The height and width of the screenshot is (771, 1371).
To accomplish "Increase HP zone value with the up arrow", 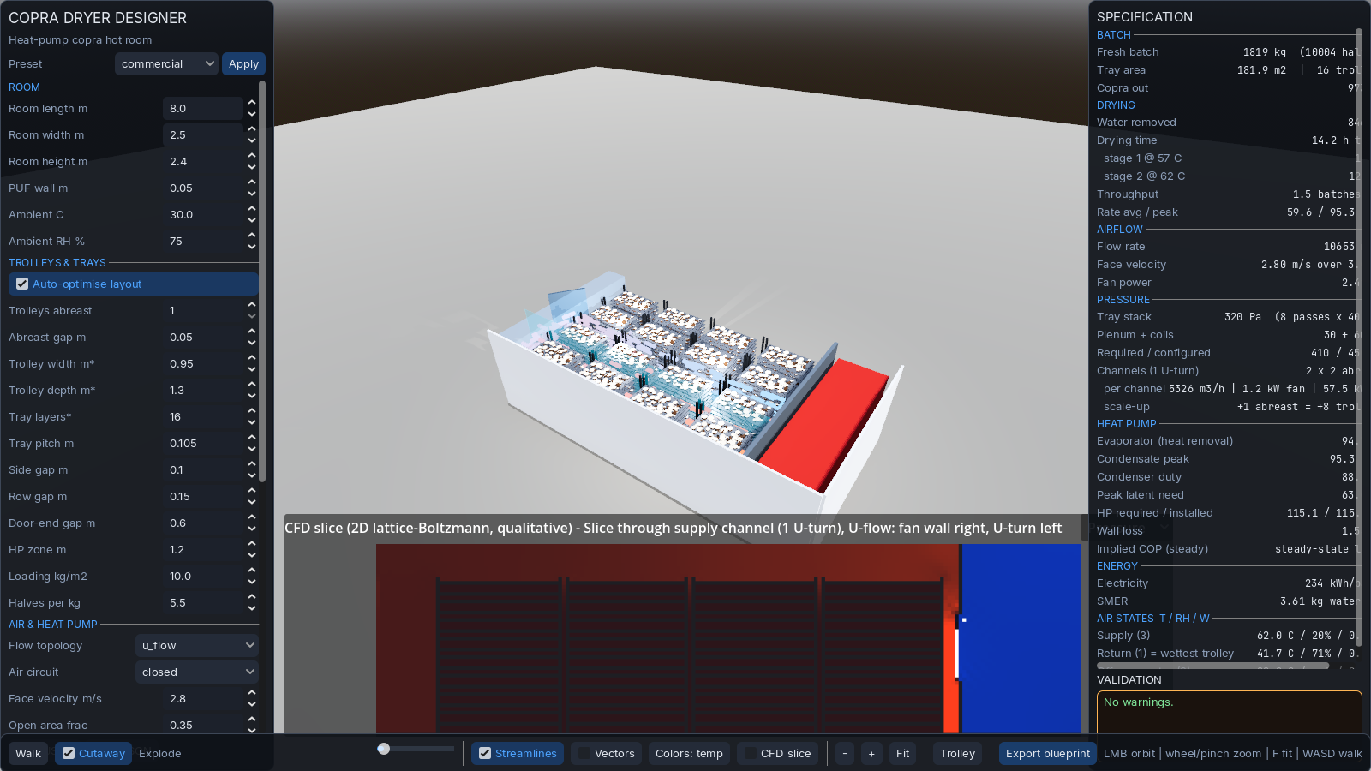I will point(252,544).
